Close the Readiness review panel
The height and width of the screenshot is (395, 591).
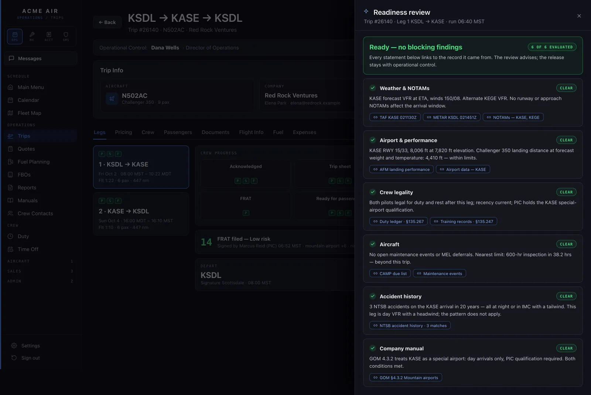pos(579,16)
